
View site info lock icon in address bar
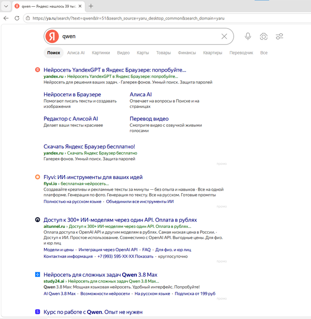pyautogui.click(x=28, y=18)
